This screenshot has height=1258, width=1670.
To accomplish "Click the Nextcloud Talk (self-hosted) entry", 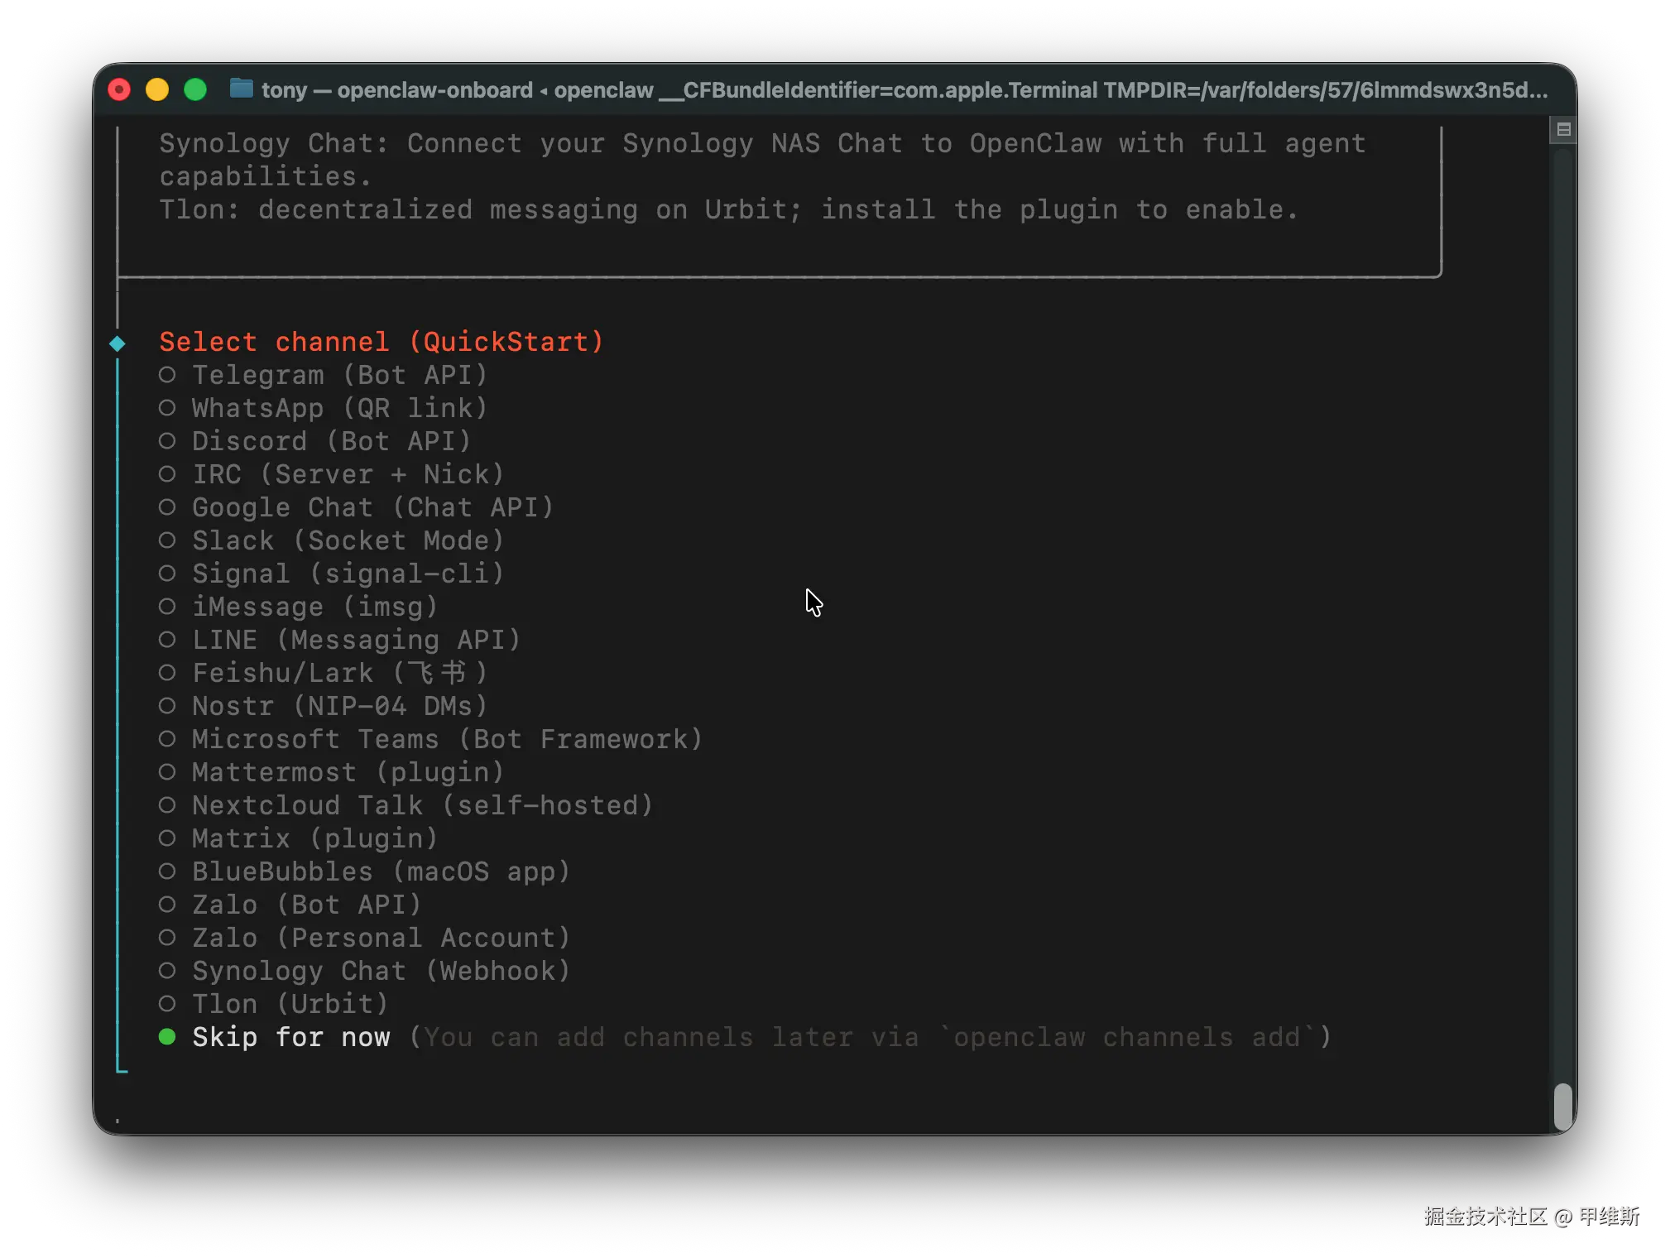I will (x=422, y=805).
